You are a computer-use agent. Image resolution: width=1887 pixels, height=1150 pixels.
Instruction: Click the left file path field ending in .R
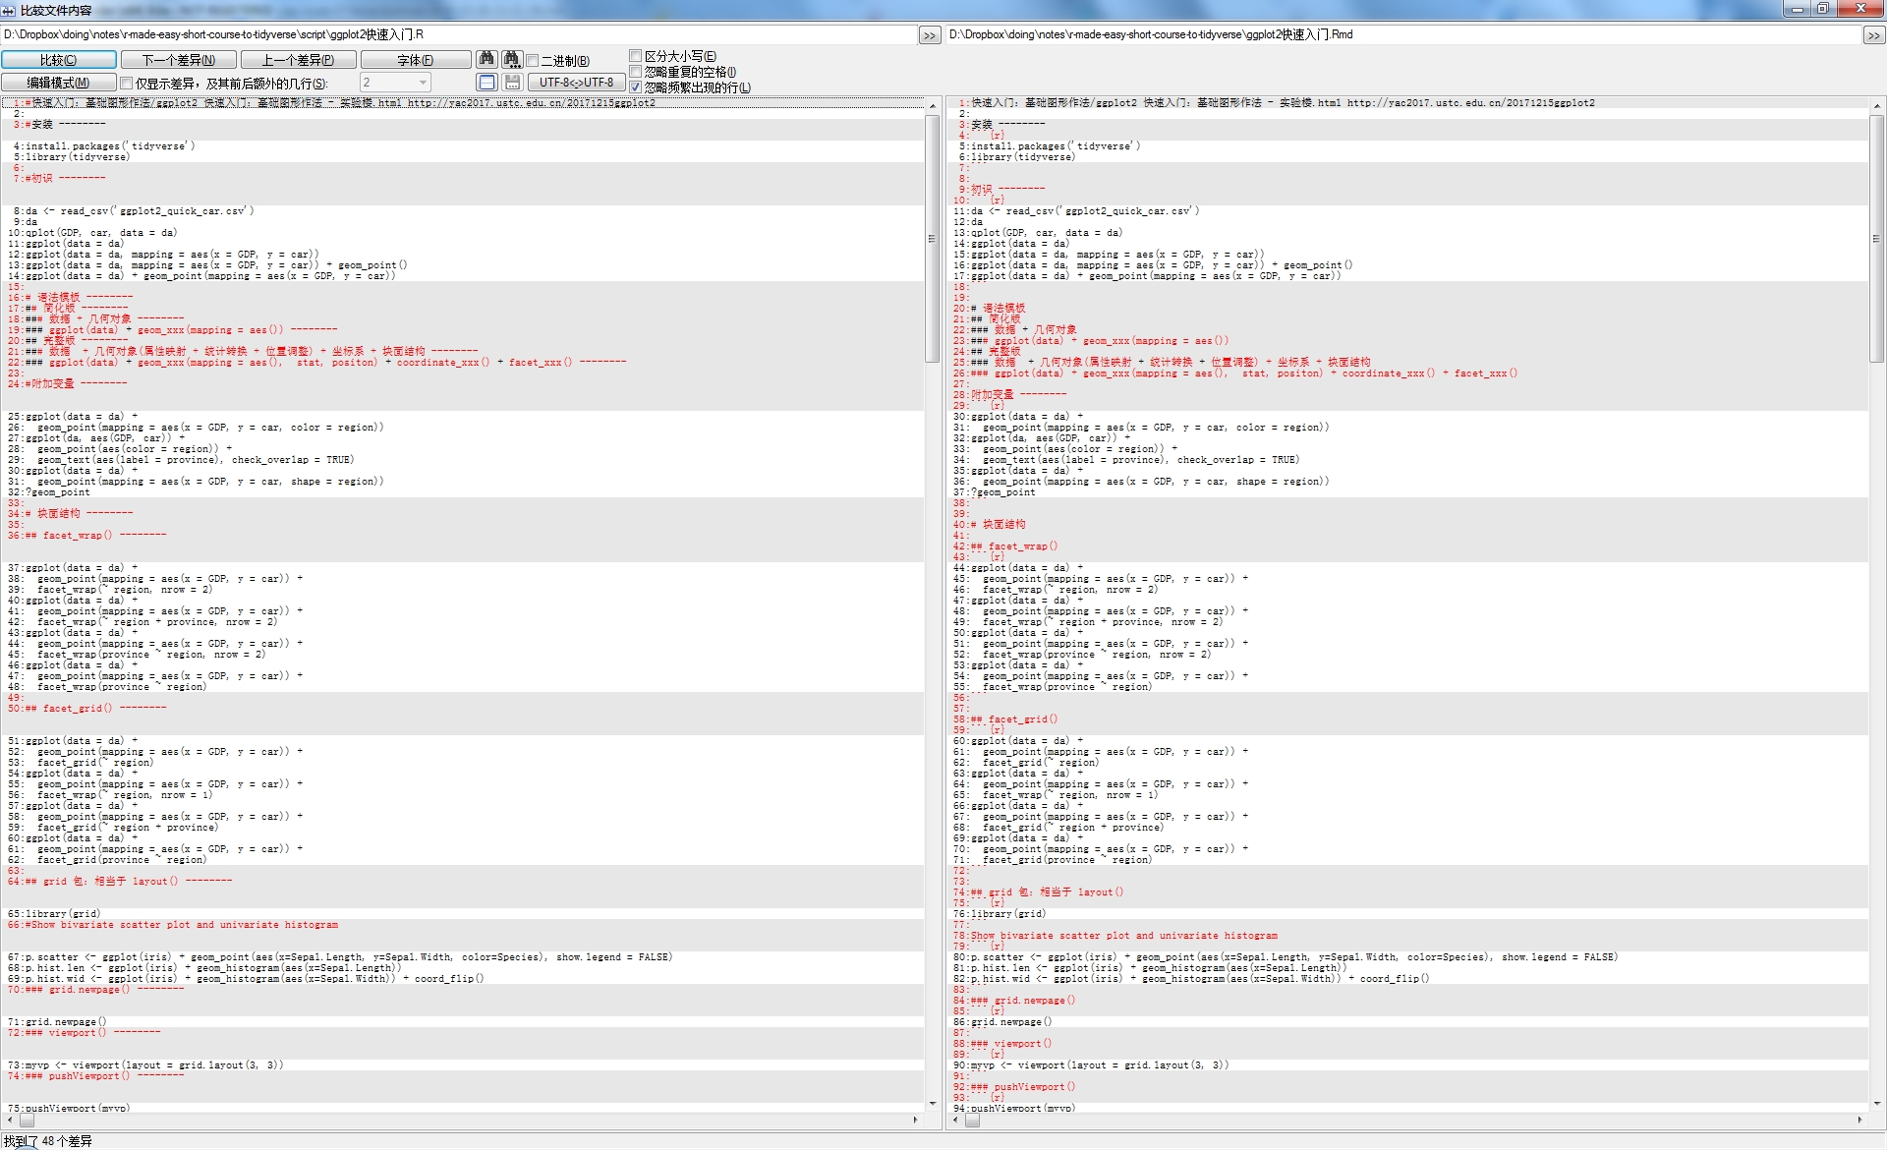(459, 34)
